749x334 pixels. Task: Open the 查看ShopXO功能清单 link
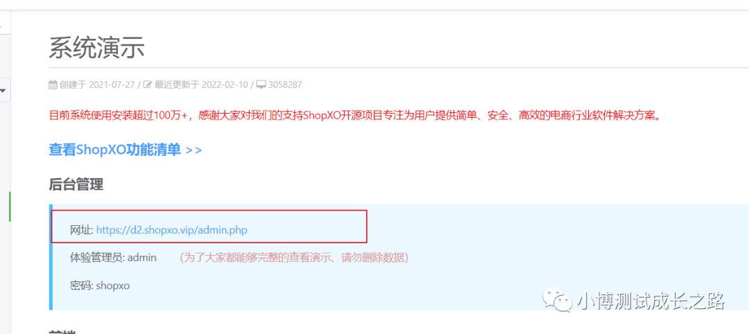click(125, 150)
